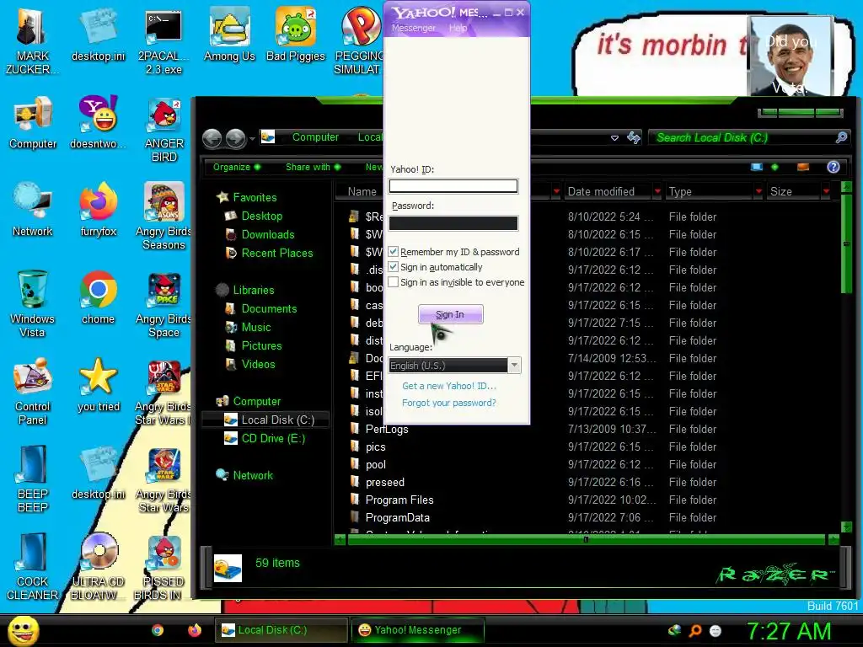Open the Language dropdown in Yahoo Messenger
The width and height of the screenshot is (863, 647).
pos(514,366)
